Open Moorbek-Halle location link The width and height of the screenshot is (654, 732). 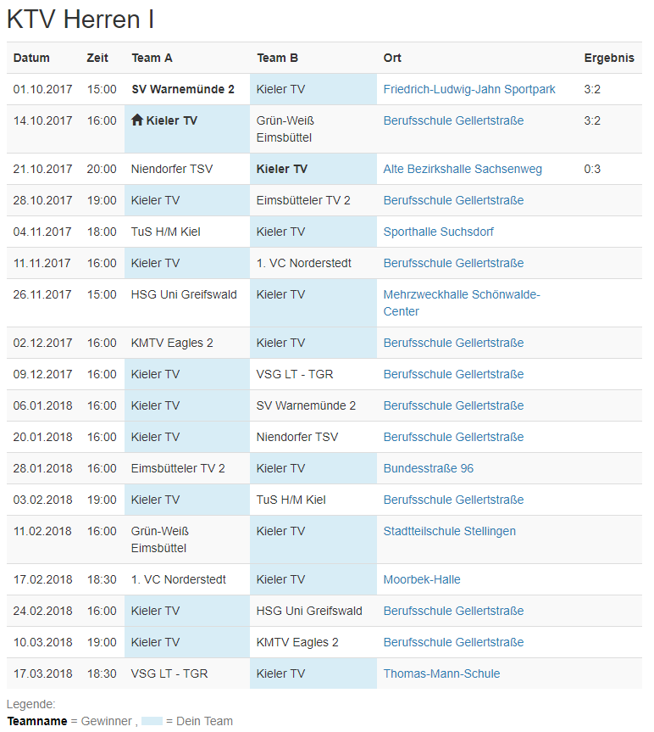(x=421, y=579)
